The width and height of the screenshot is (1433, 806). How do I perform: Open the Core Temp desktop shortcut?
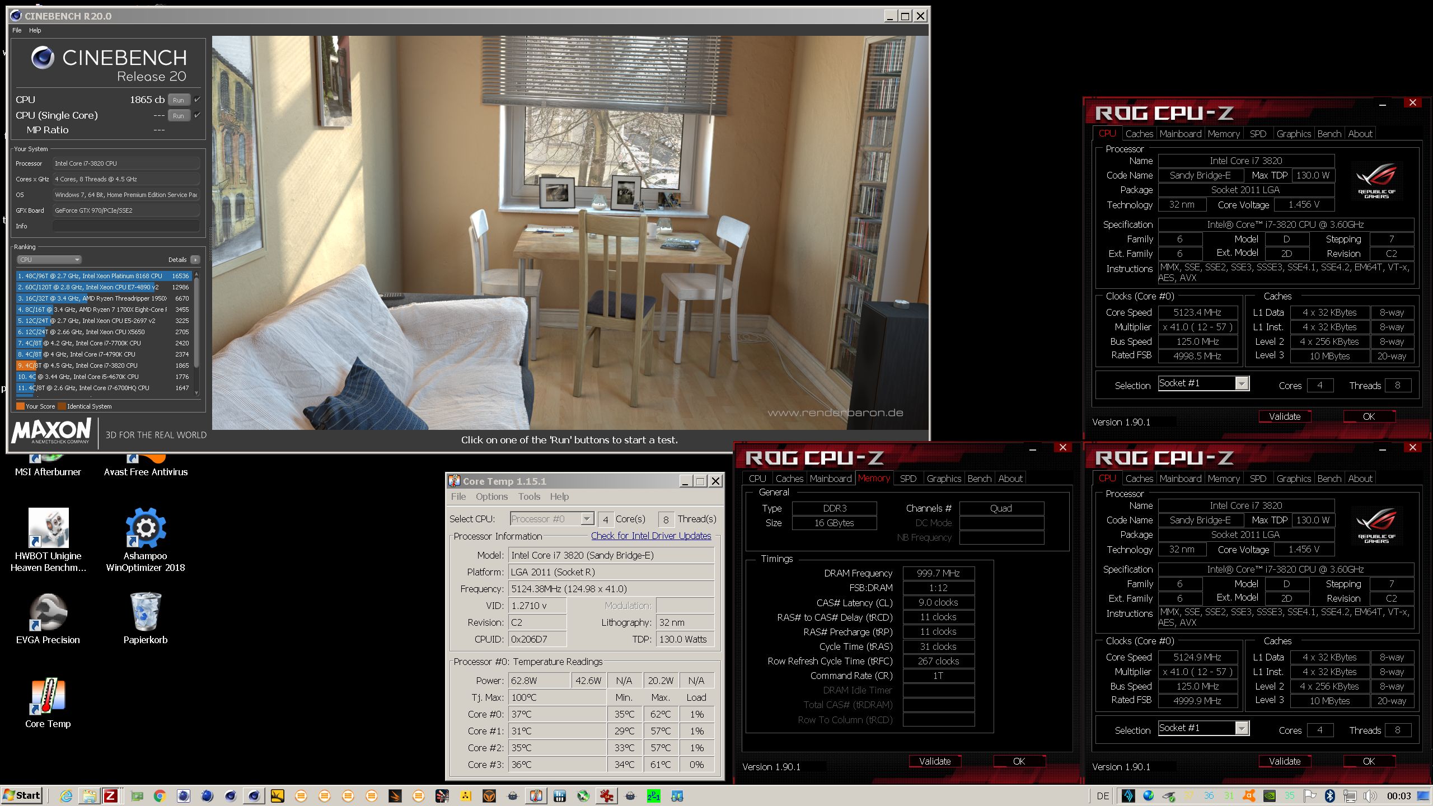[48, 703]
